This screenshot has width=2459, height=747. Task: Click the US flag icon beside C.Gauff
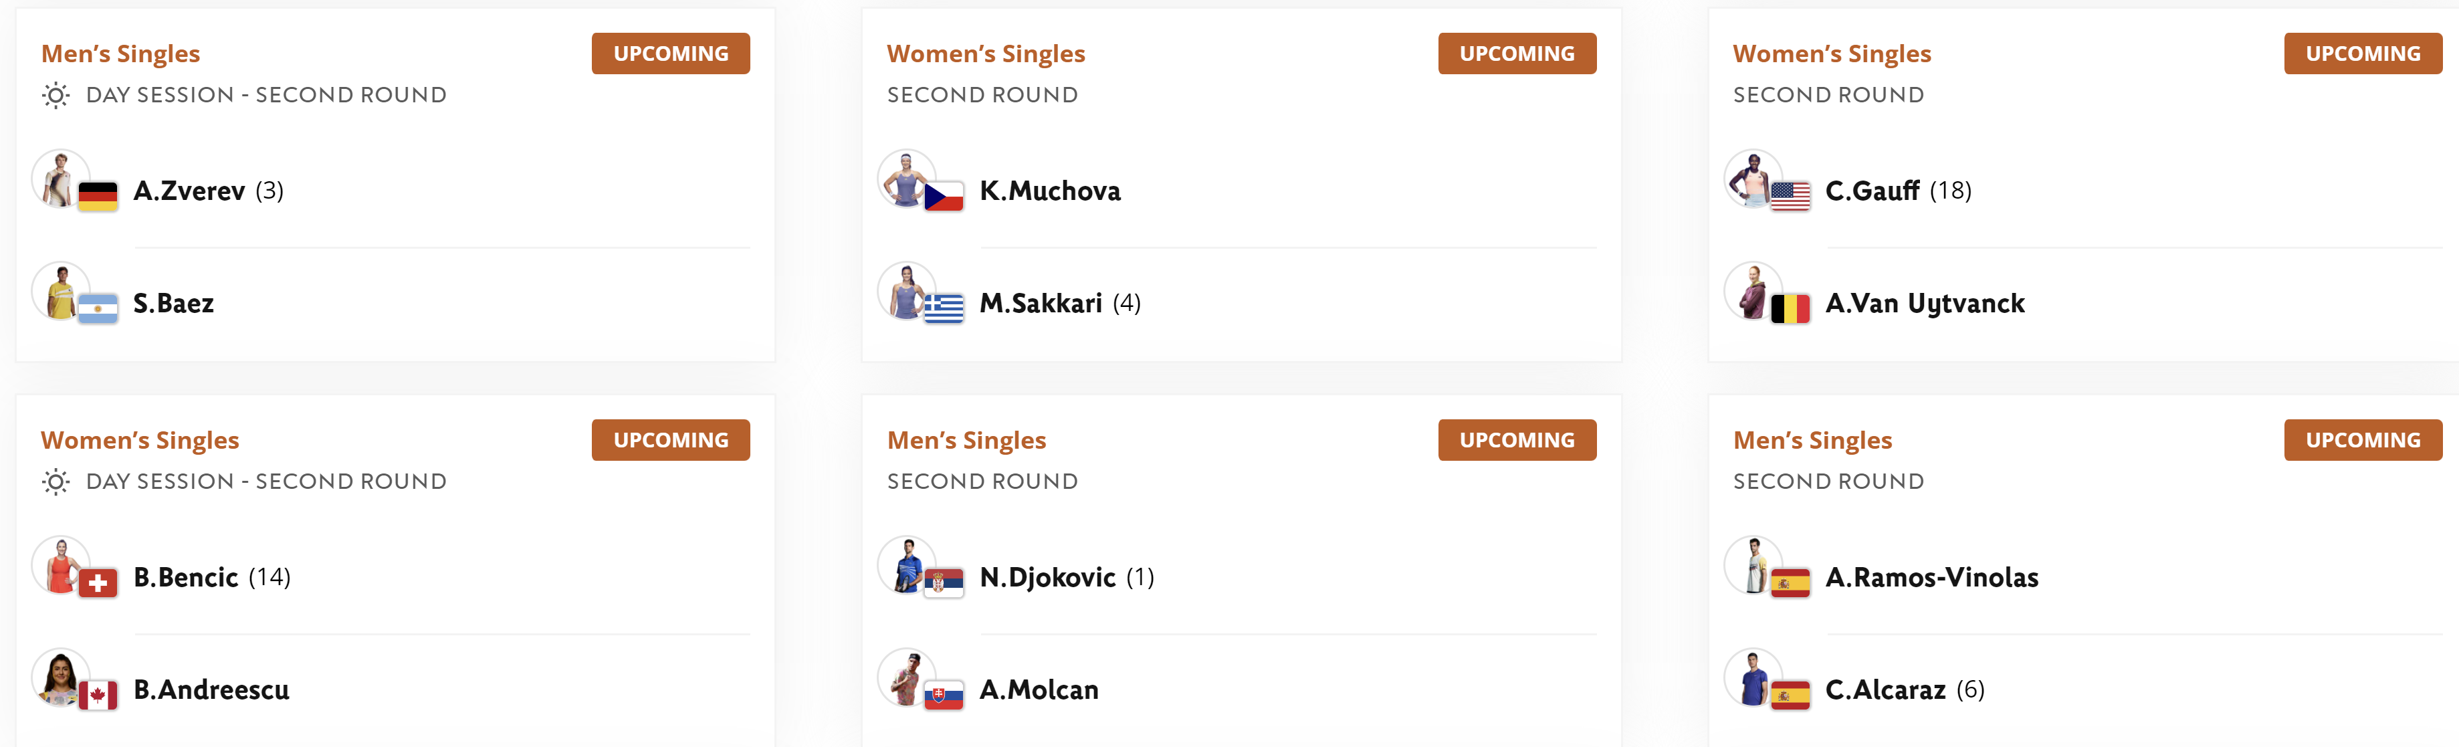coord(1790,195)
